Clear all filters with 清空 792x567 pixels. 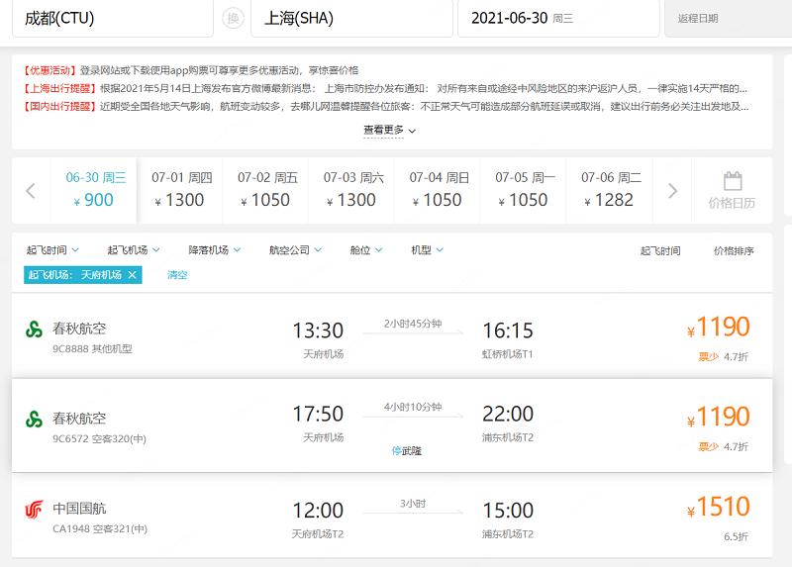pos(177,275)
